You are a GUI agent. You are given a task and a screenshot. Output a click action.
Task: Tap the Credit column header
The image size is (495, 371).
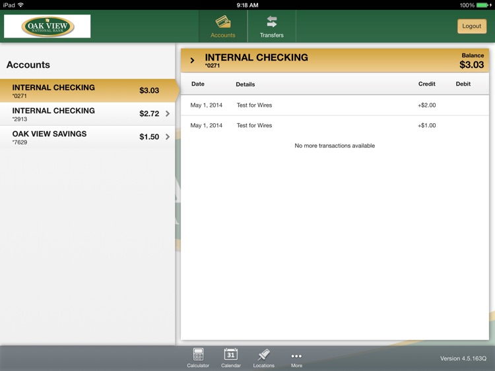(x=427, y=84)
